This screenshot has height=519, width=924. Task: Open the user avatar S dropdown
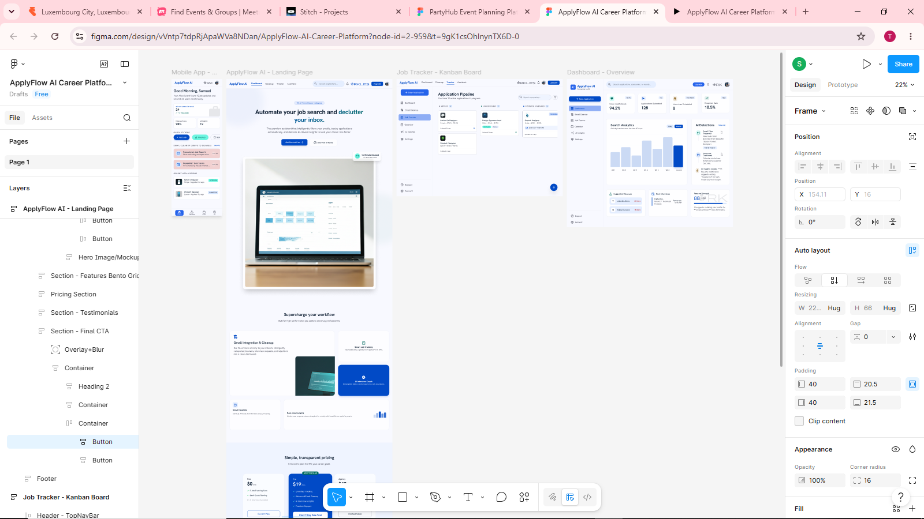click(803, 64)
